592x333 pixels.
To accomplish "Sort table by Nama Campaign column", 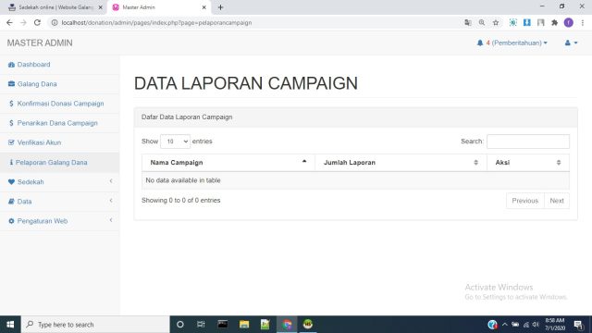I will click(228, 163).
